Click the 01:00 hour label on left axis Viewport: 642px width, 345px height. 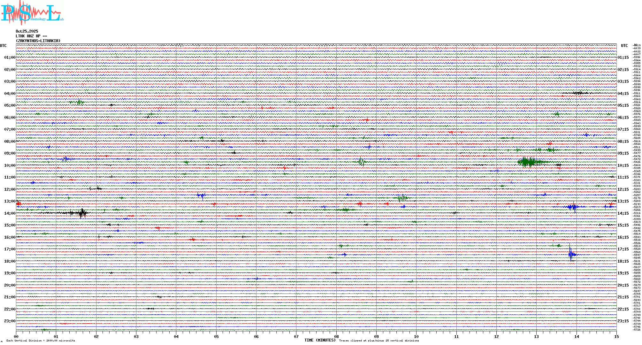click(x=10, y=58)
